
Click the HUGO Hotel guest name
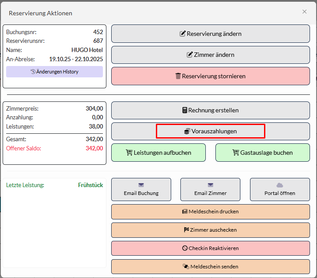[x=87, y=50]
